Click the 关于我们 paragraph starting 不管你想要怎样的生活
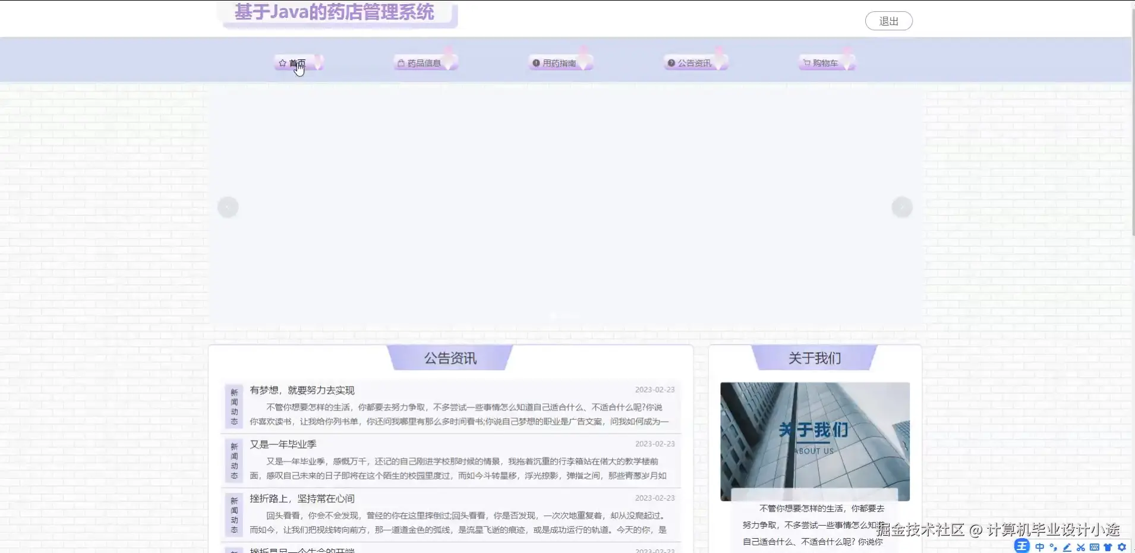Screen dimensions: 1135x553 click(x=814, y=525)
